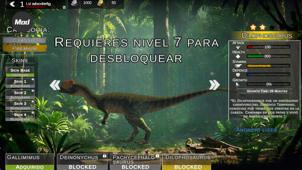
Task: Select locked Skin 3
Action: click(20, 105)
